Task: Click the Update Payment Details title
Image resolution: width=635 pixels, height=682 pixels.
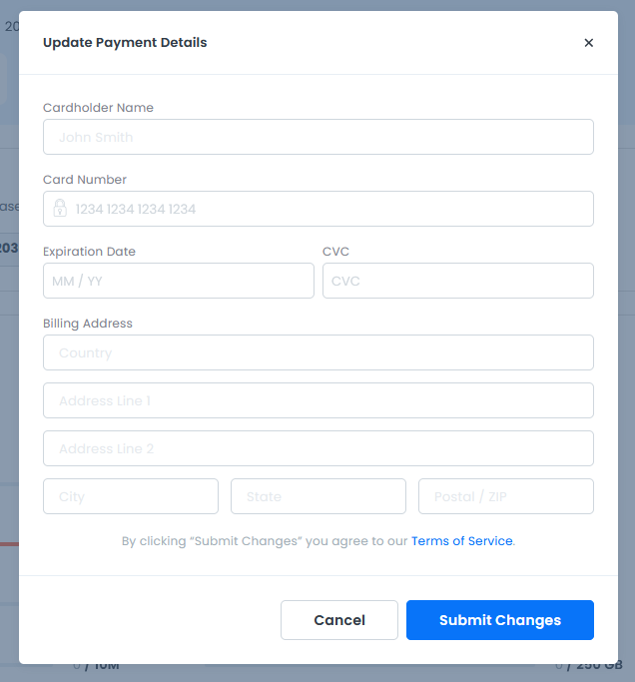Action: (x=125, y=43)
